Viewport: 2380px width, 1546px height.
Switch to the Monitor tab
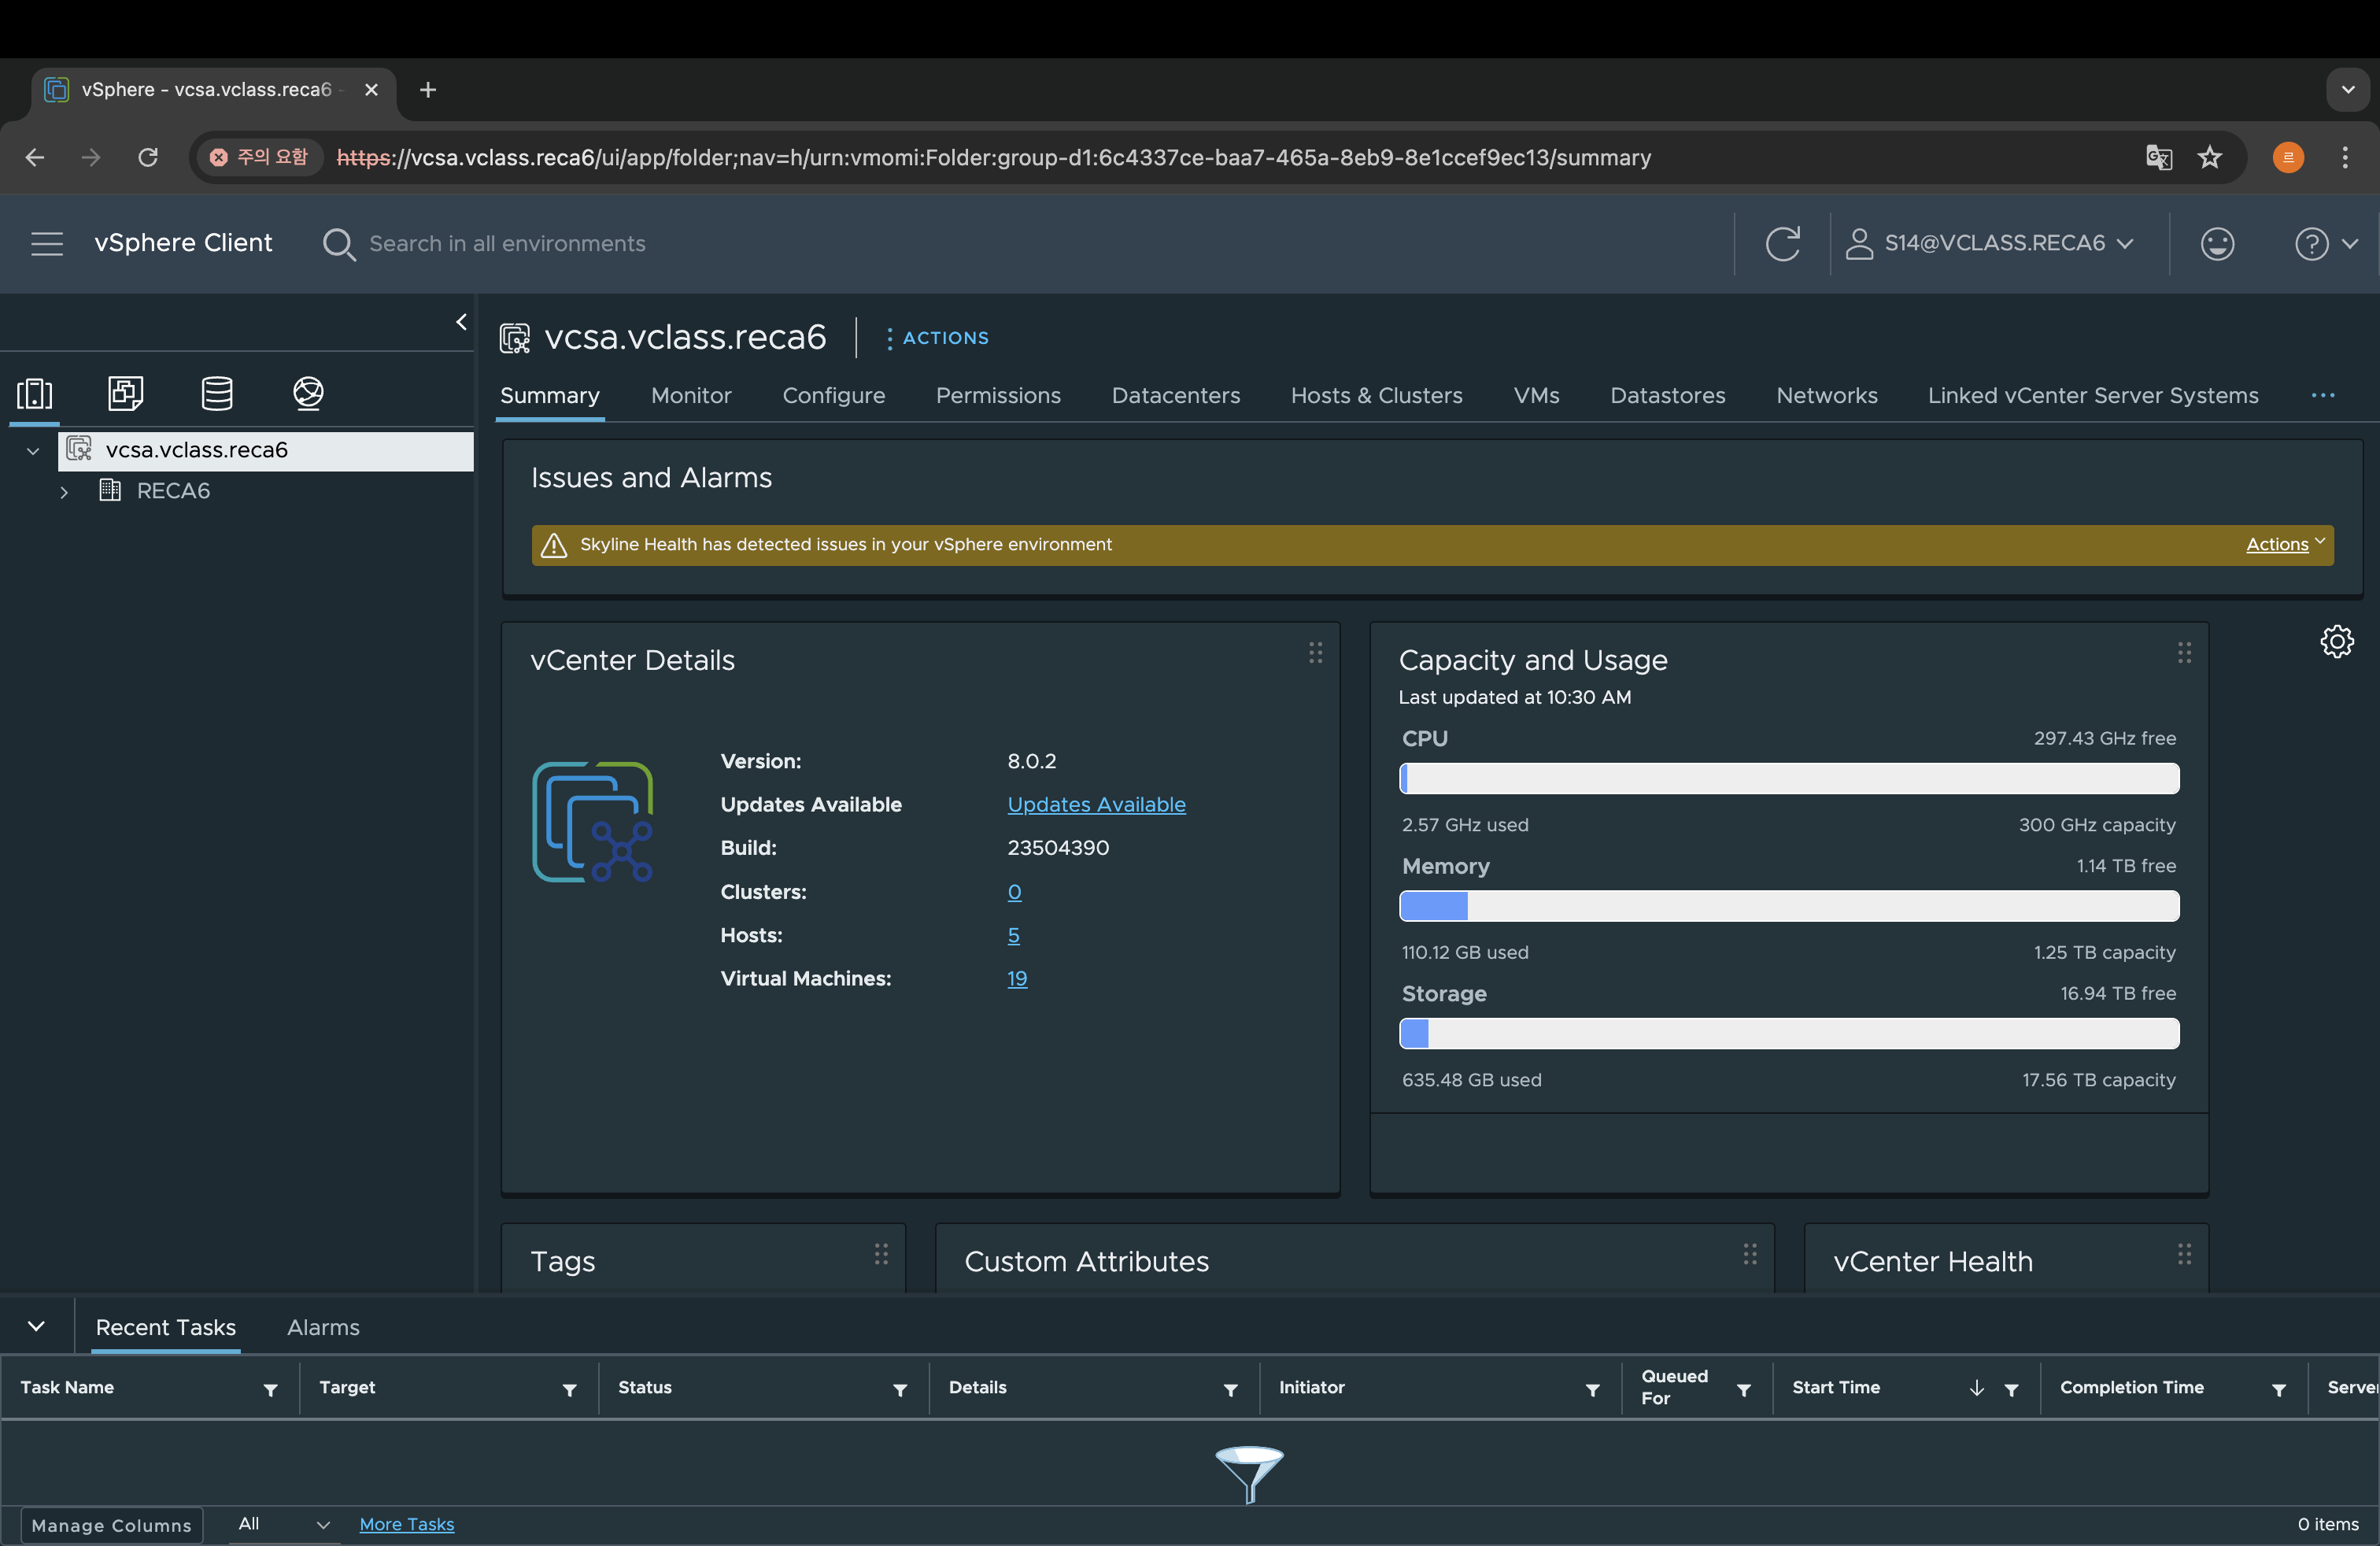(x=691, y=396)
